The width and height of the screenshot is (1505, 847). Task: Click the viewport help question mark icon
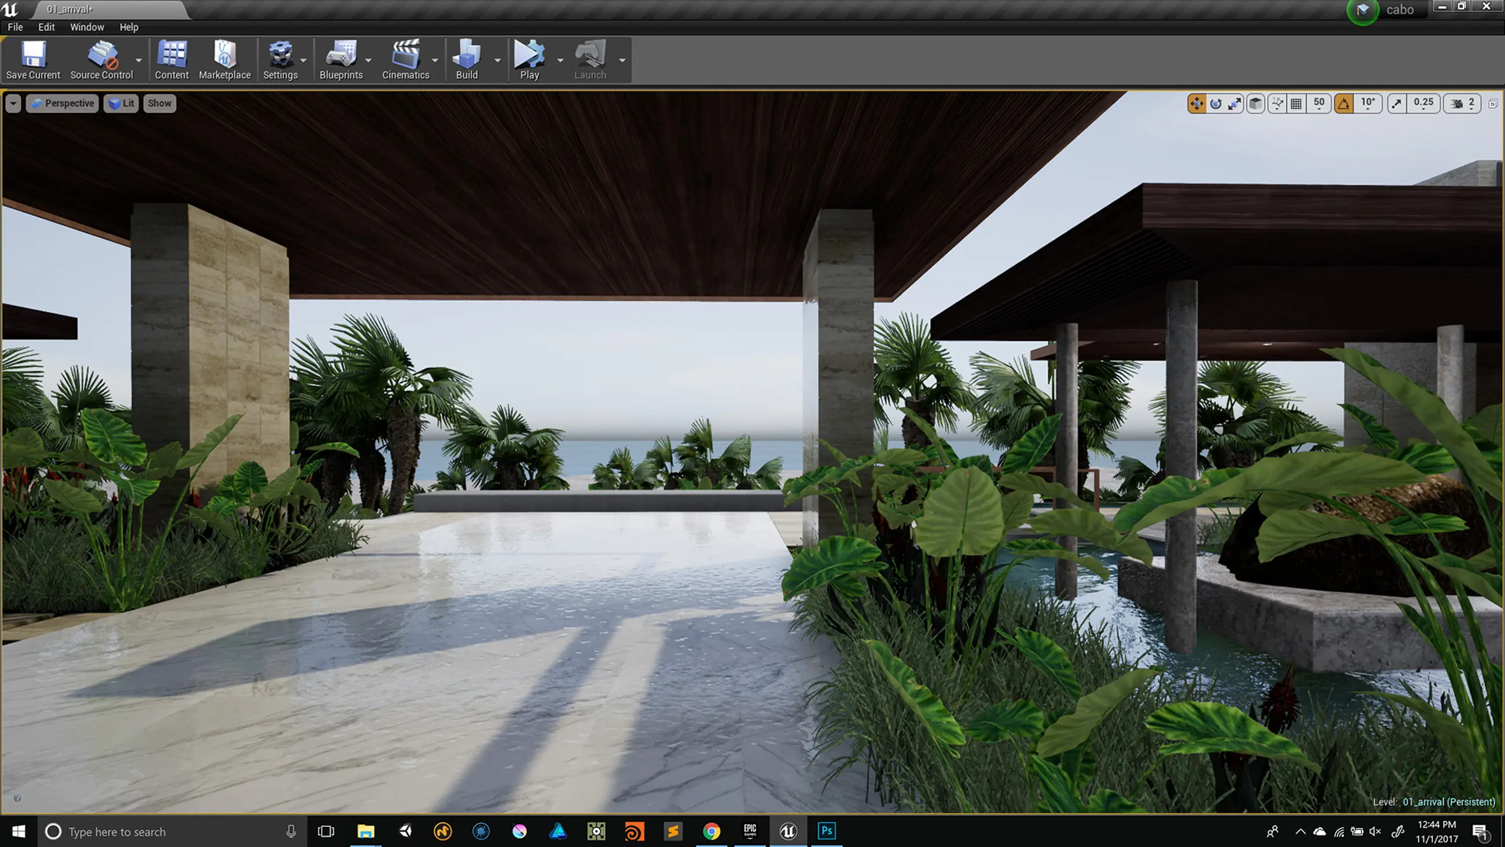point(17,798)
